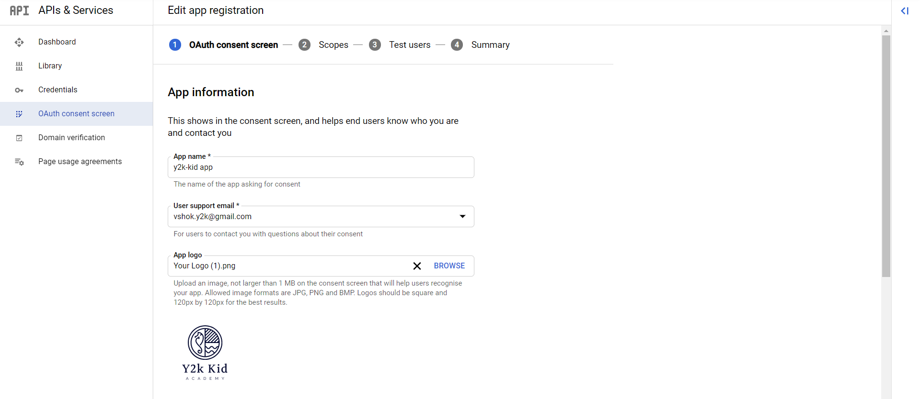Open Domain verification page
This screenshot has height=399, width=920.
[x=77, y=138]
